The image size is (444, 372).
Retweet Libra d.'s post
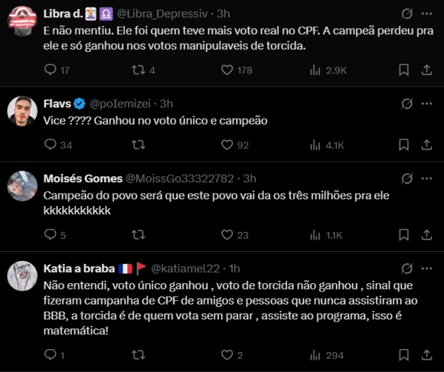[138, 70]
